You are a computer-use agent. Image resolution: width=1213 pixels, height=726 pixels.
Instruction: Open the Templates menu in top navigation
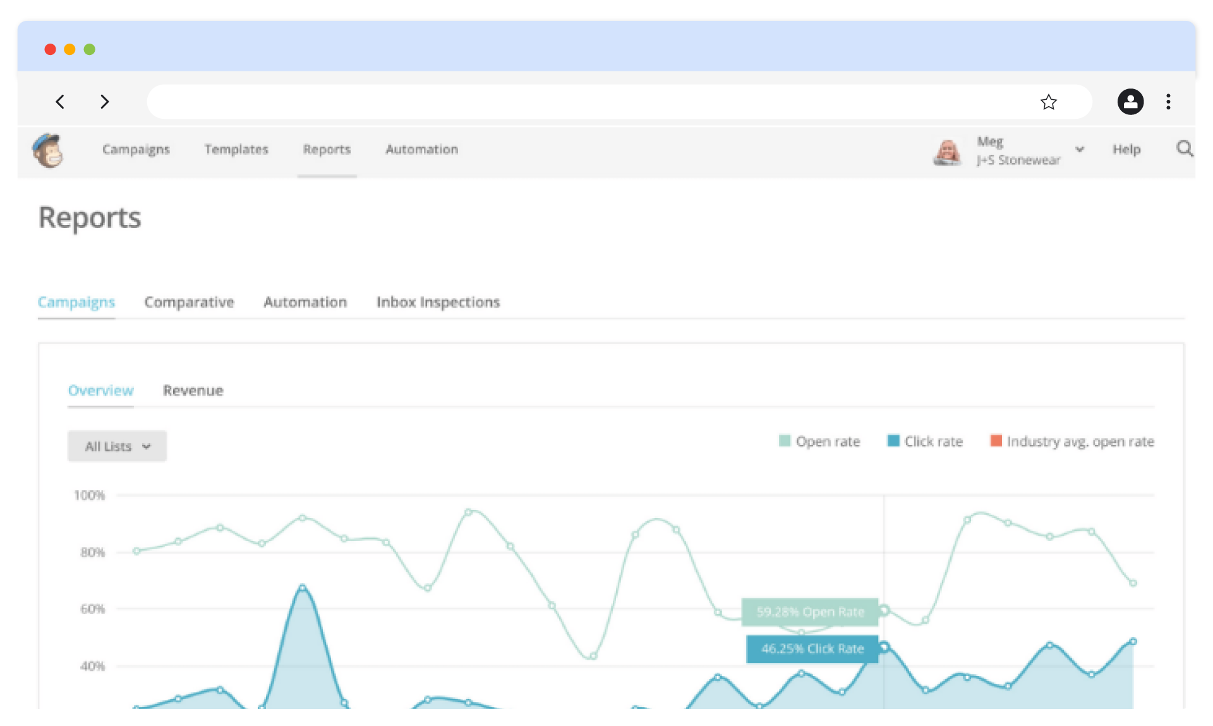point(236,150)
